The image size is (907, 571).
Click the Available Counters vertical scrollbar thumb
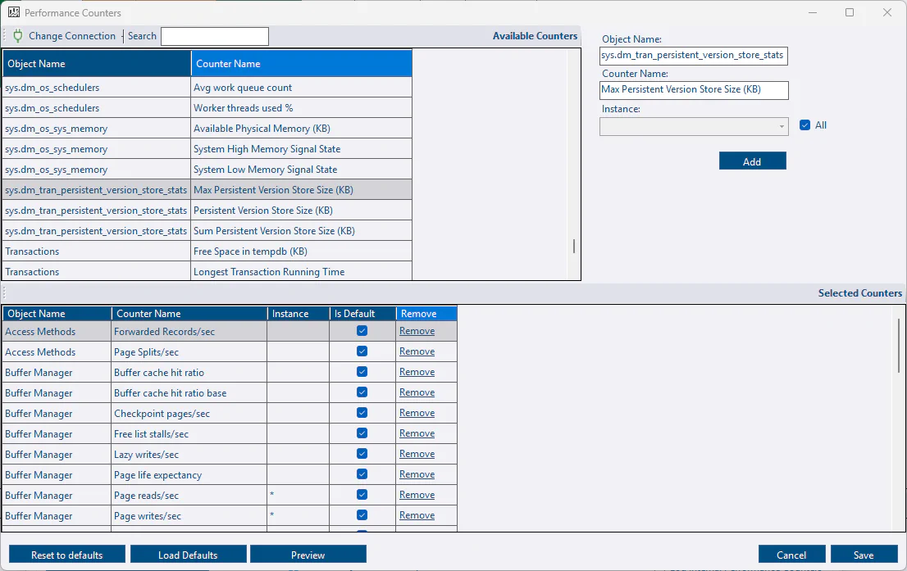573,246
